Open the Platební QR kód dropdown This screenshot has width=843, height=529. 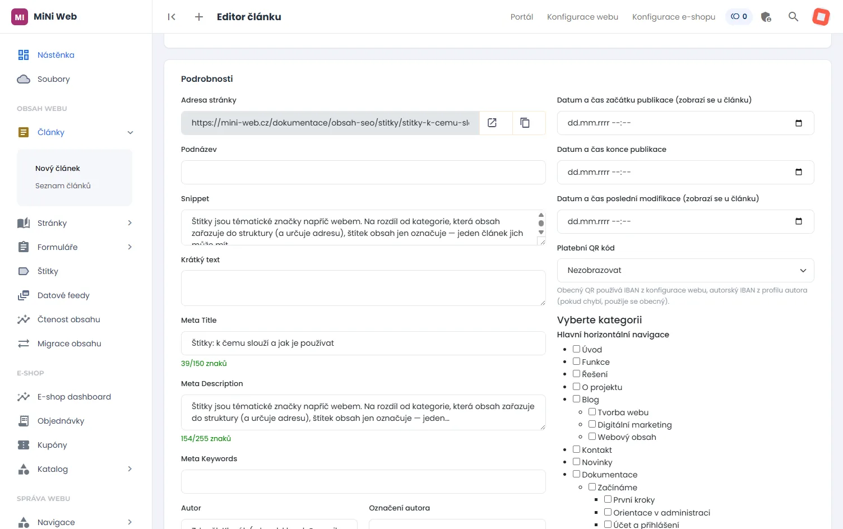[x=685, y=270]
